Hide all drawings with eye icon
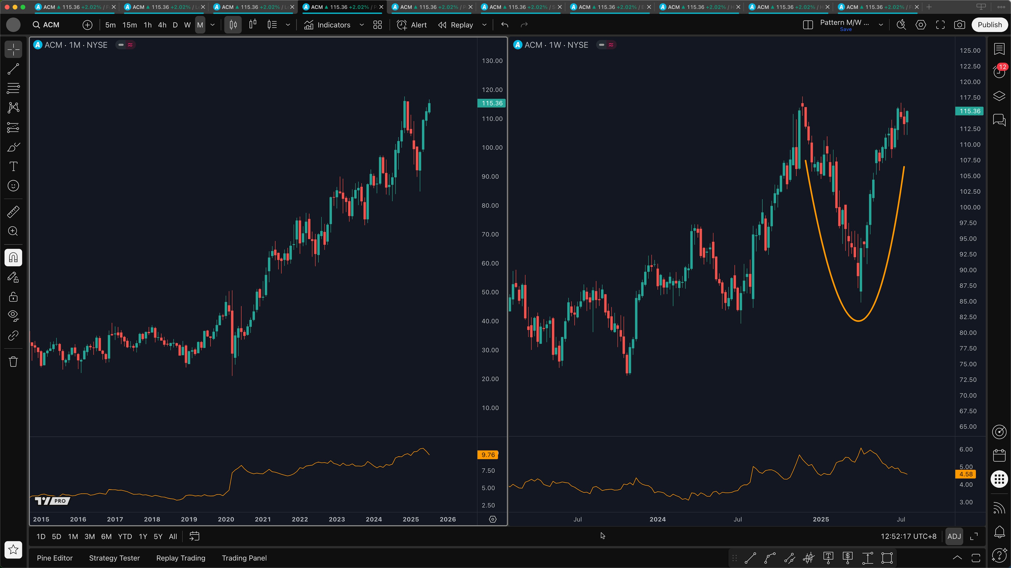Viewport: 1011px width, 568px height. coord(13,316)
